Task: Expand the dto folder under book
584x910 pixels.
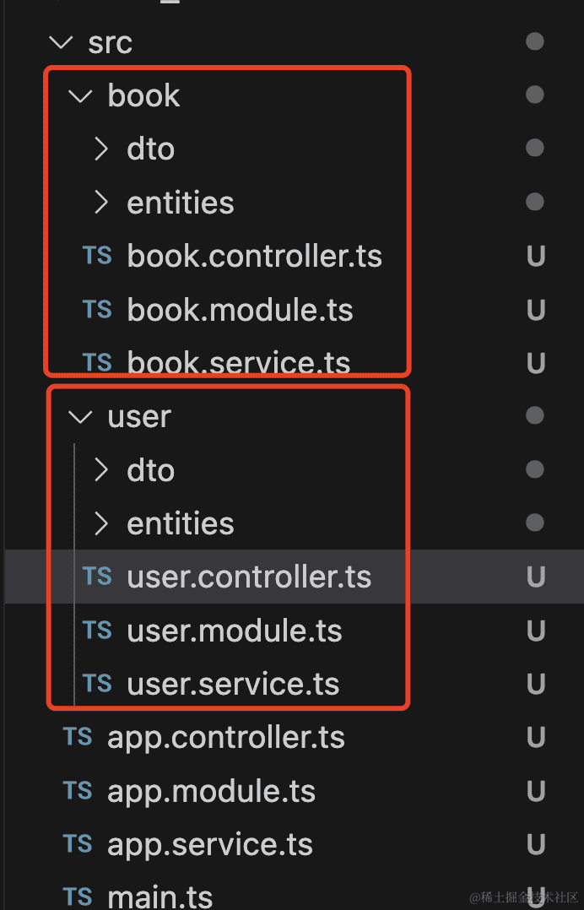Action: (101, 149)
